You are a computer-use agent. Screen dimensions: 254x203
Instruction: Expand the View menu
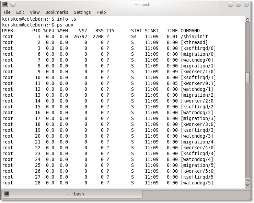tap(35, 12)
